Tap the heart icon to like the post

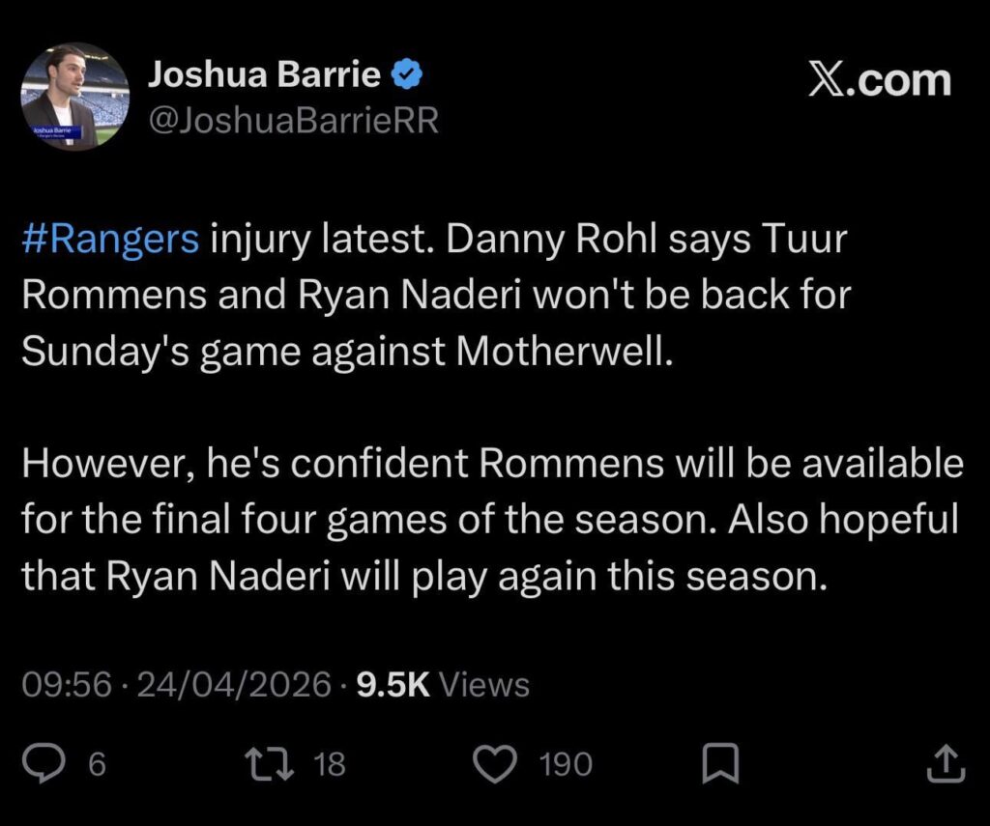[x=495, y=764]
